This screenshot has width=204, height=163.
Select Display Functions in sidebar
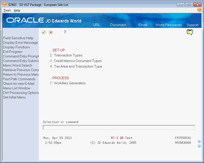tap(16, 47)
